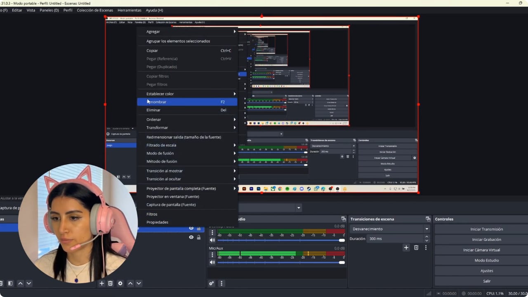
Task: Open the dropdown arrow in source toolbar
Action: coord(299,208)
